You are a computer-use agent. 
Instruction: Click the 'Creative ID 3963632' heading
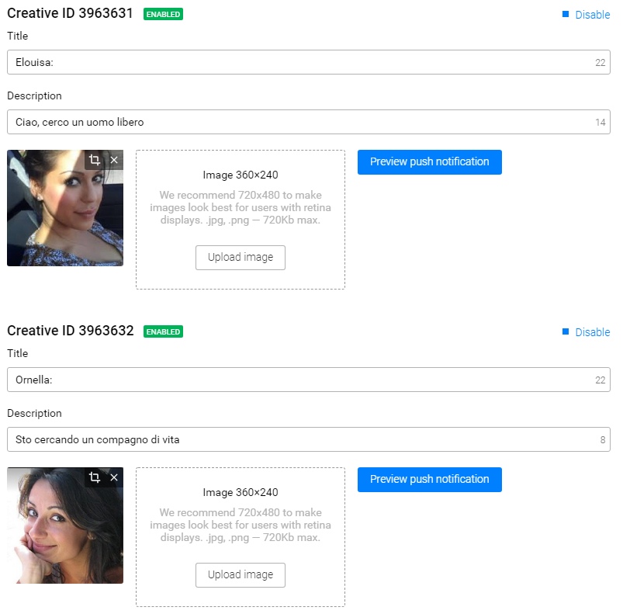coord(71,331)
